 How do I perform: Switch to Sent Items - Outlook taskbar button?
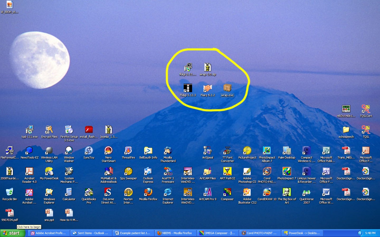click(x=91, y=233)
